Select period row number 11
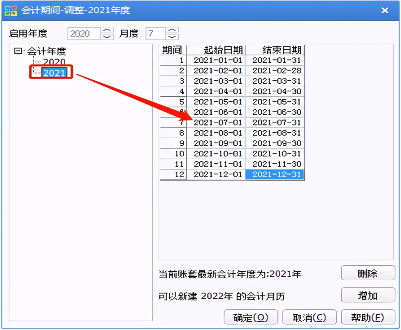The width and height of the screenshot is (401, 330). [173, 164]
